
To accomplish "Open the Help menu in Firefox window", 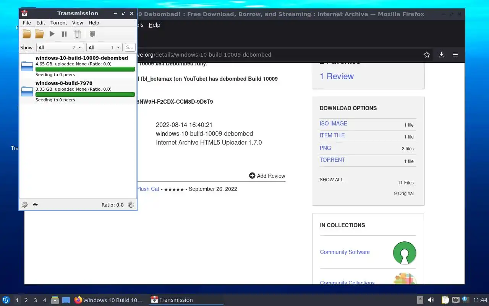I will click(x=154, y=25).
